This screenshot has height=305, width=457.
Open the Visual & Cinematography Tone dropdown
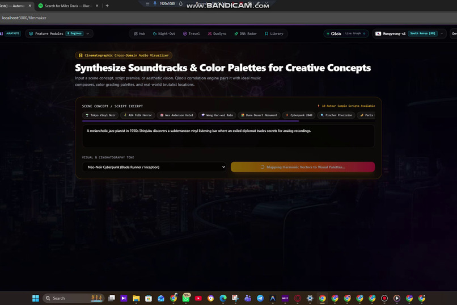pyautogui.click(x=154, y=167)
